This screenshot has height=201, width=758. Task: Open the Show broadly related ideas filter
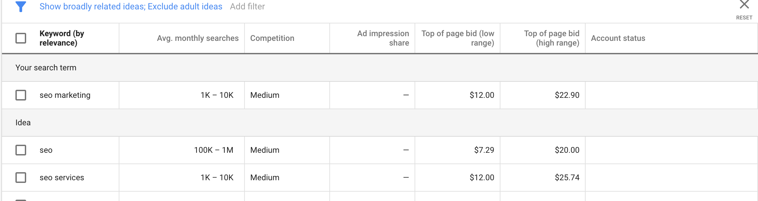click(131, 6)
